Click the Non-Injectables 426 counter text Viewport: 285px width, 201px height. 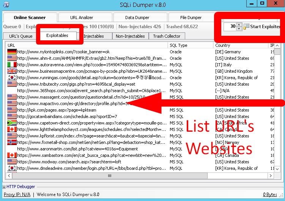coord(140,27)
